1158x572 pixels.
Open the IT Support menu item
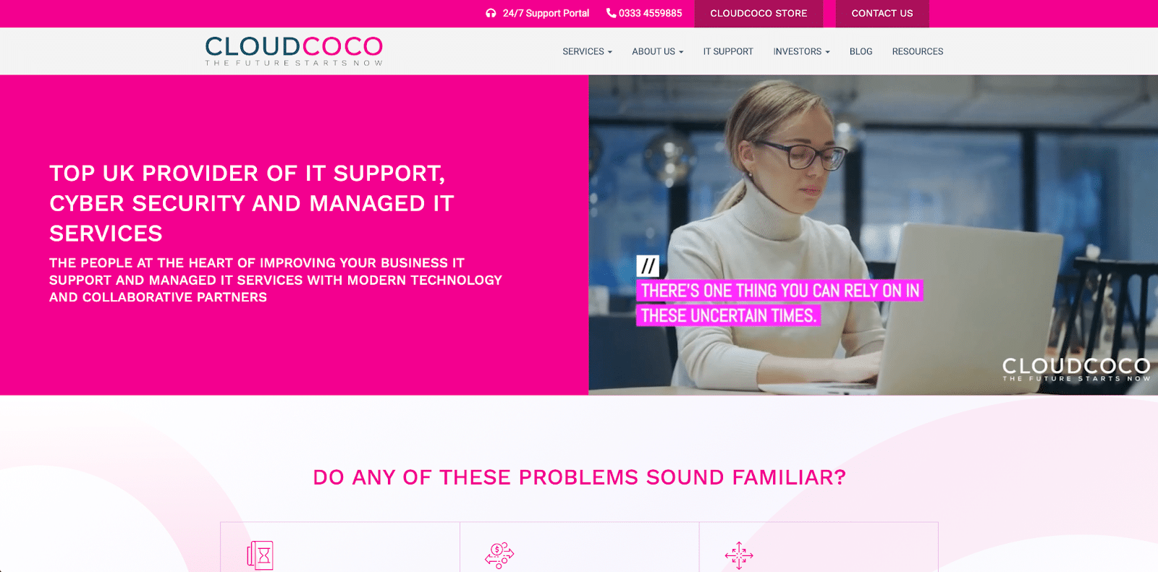(728, 51)
